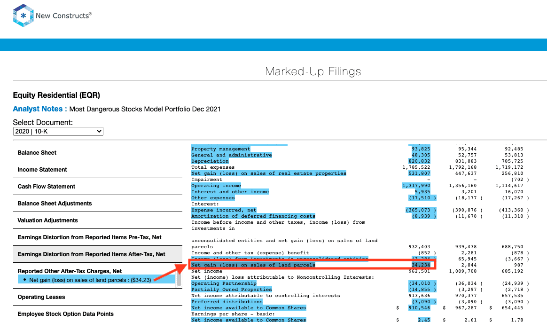Click the Analyst Notes link
The width and height of the screenshot is (547, 322).
tap(40, 109)
